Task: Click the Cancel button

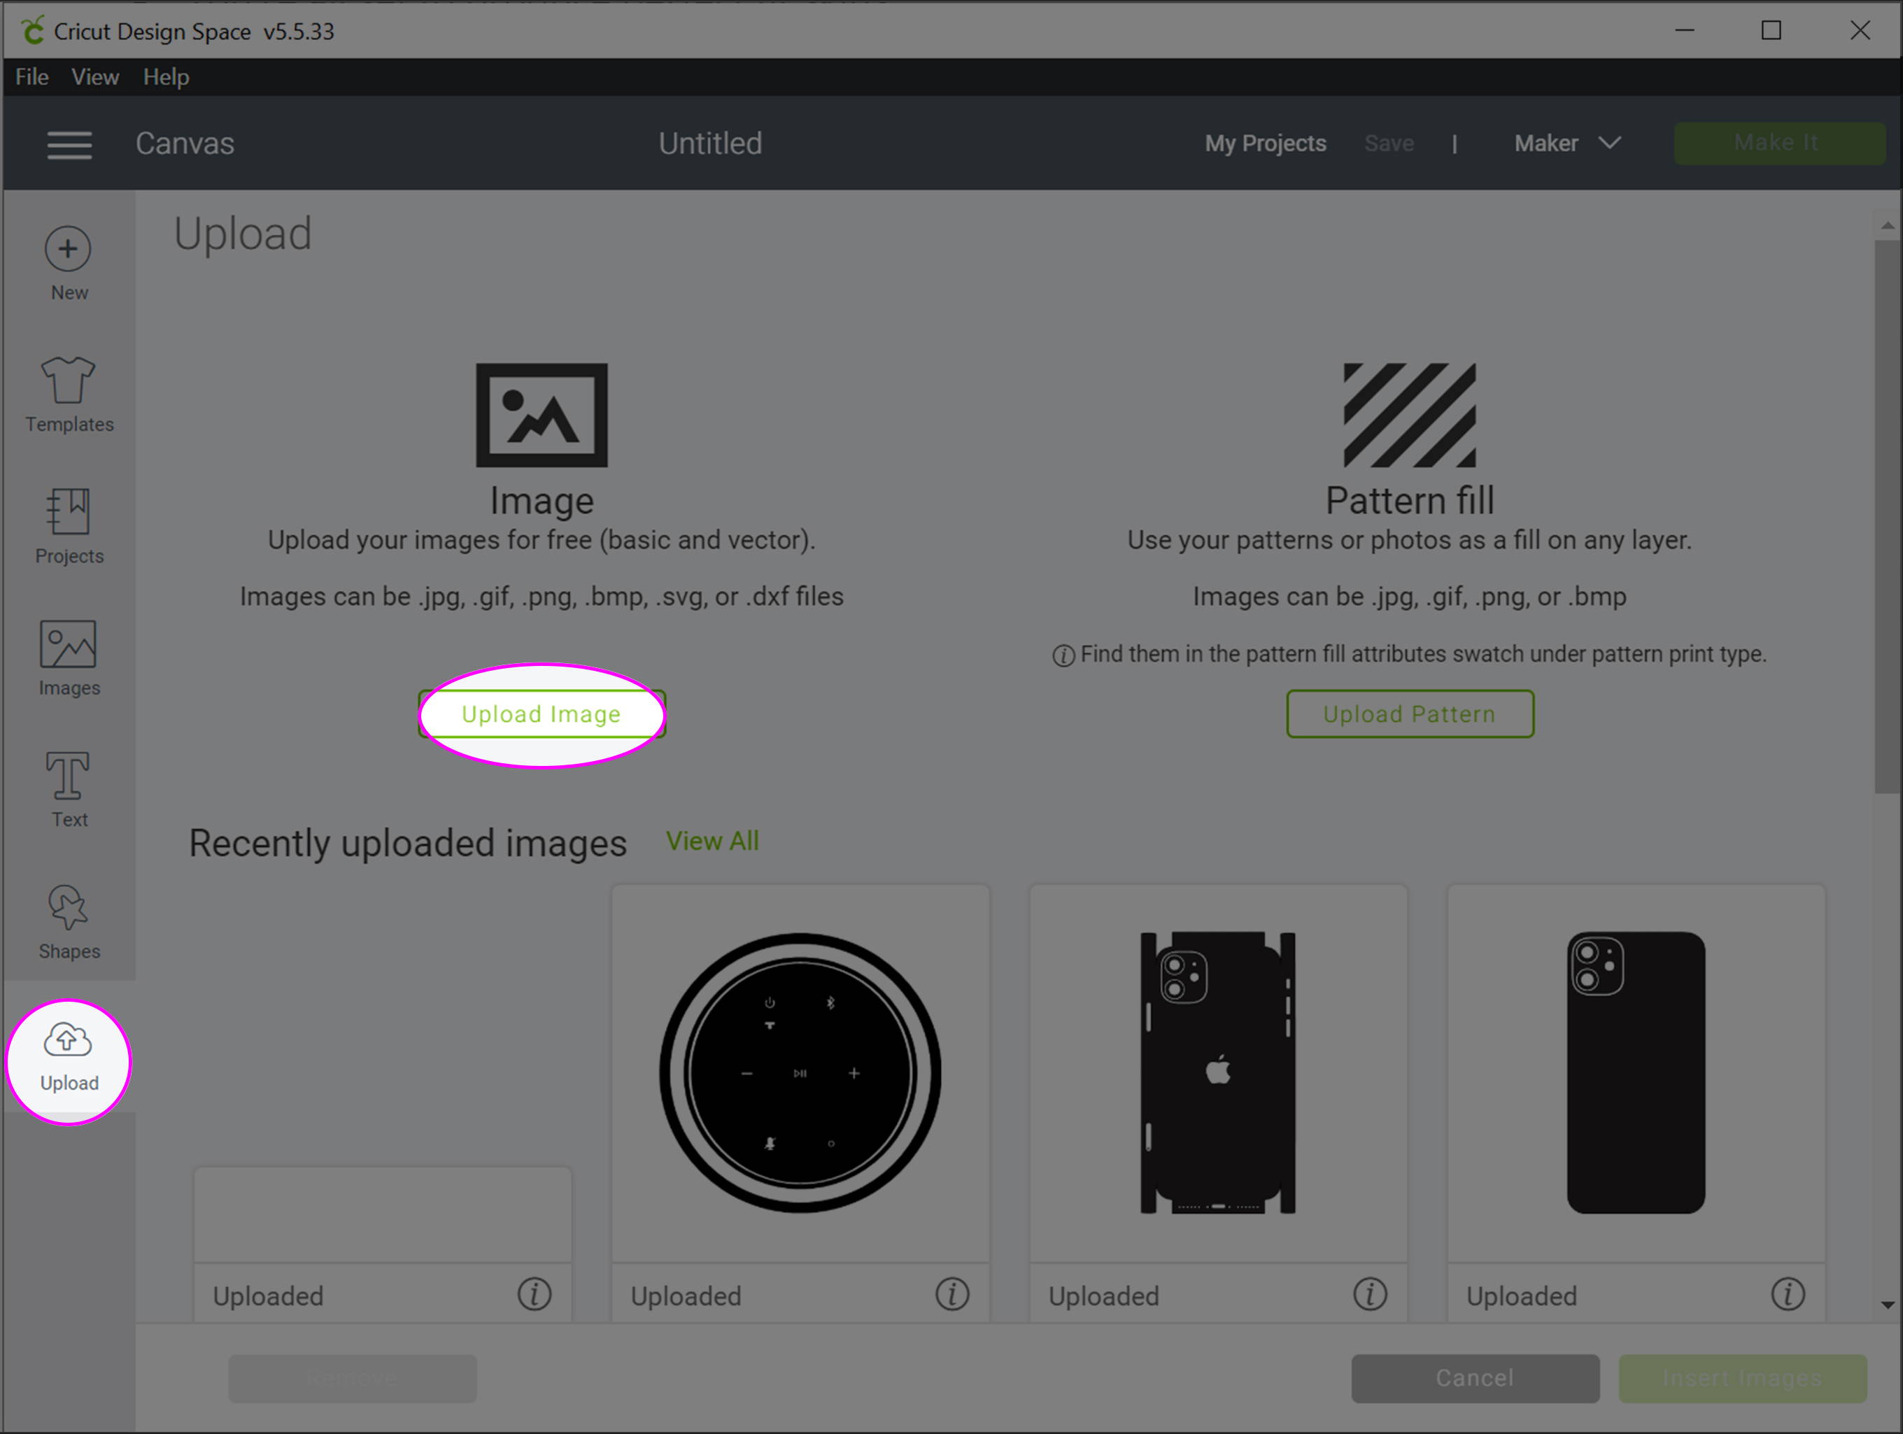Action: coord(1475,1378)
